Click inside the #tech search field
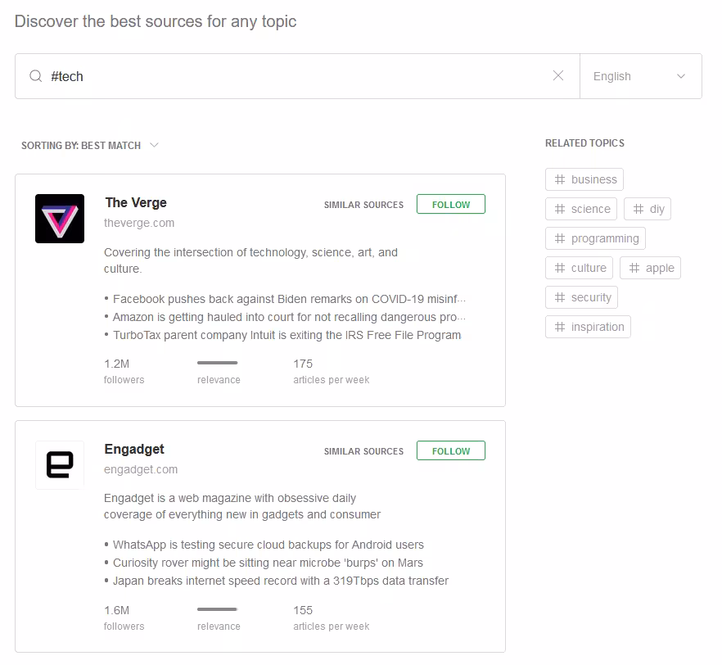This screenshot has width=722, height=665. point(295,76)
